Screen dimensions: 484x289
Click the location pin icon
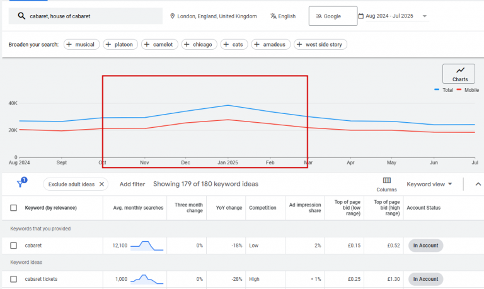click(x=173, y=16)
